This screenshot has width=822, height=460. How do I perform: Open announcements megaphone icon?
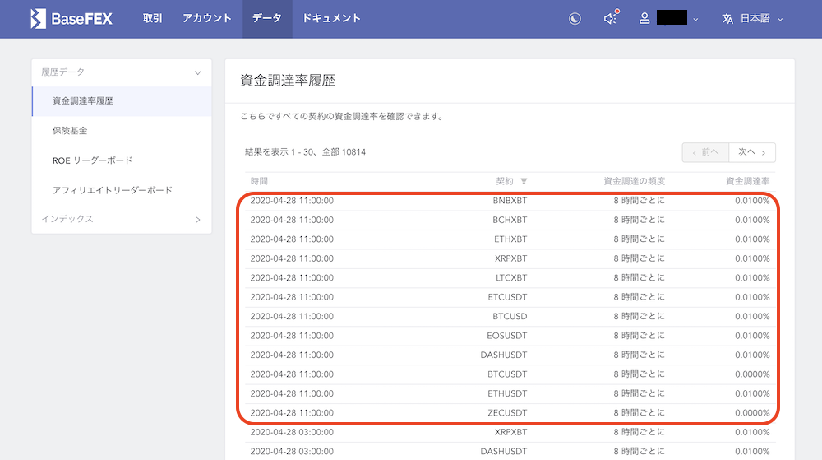pos(610,19)
